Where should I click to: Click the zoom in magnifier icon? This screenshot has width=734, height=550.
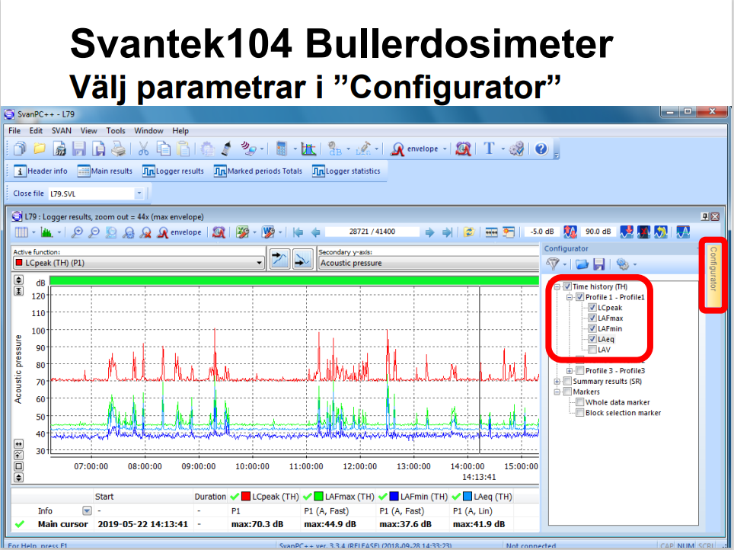tap(78, 232)
